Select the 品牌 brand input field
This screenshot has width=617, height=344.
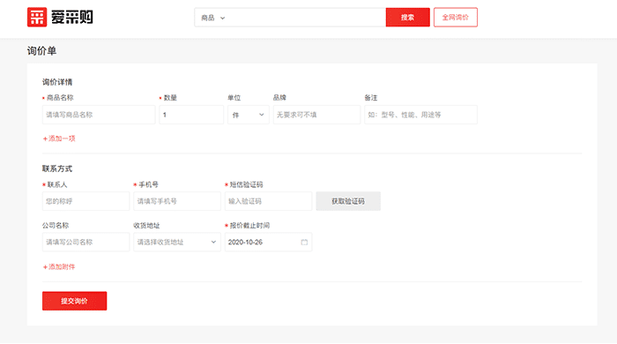[x=316, y=115]
